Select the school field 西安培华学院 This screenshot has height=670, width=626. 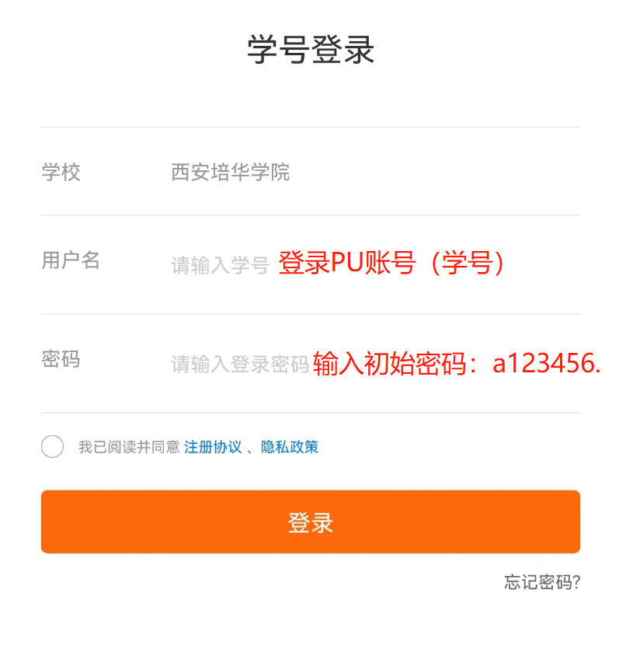pos(231,172)
